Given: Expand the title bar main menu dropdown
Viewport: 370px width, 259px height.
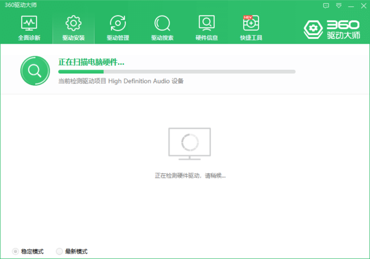Looking at the screenshot, I should (x=338, y=5).
